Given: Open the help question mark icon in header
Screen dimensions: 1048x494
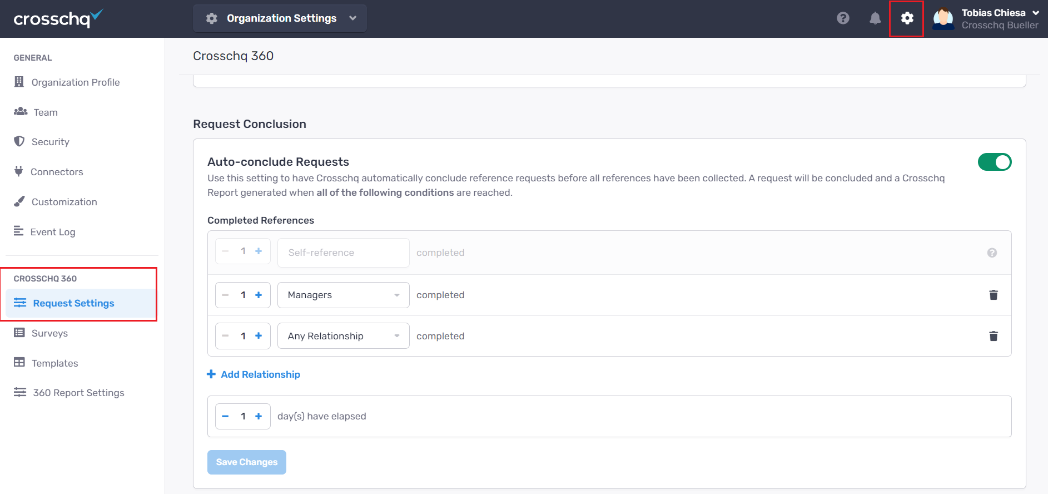Looking at the screenshot, I should point(843,18).
